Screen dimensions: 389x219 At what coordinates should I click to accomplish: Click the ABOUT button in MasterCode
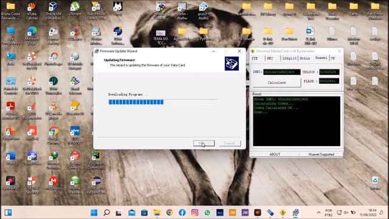coord(275,154)
